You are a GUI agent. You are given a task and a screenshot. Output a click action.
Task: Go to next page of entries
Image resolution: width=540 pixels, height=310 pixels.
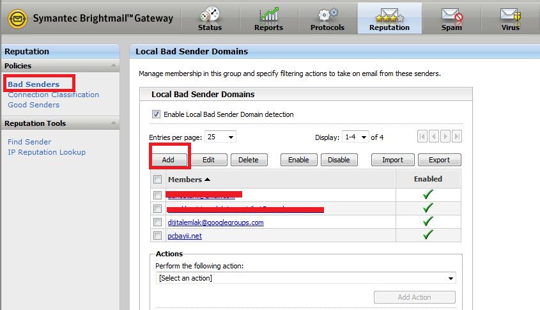click(445, 137)
